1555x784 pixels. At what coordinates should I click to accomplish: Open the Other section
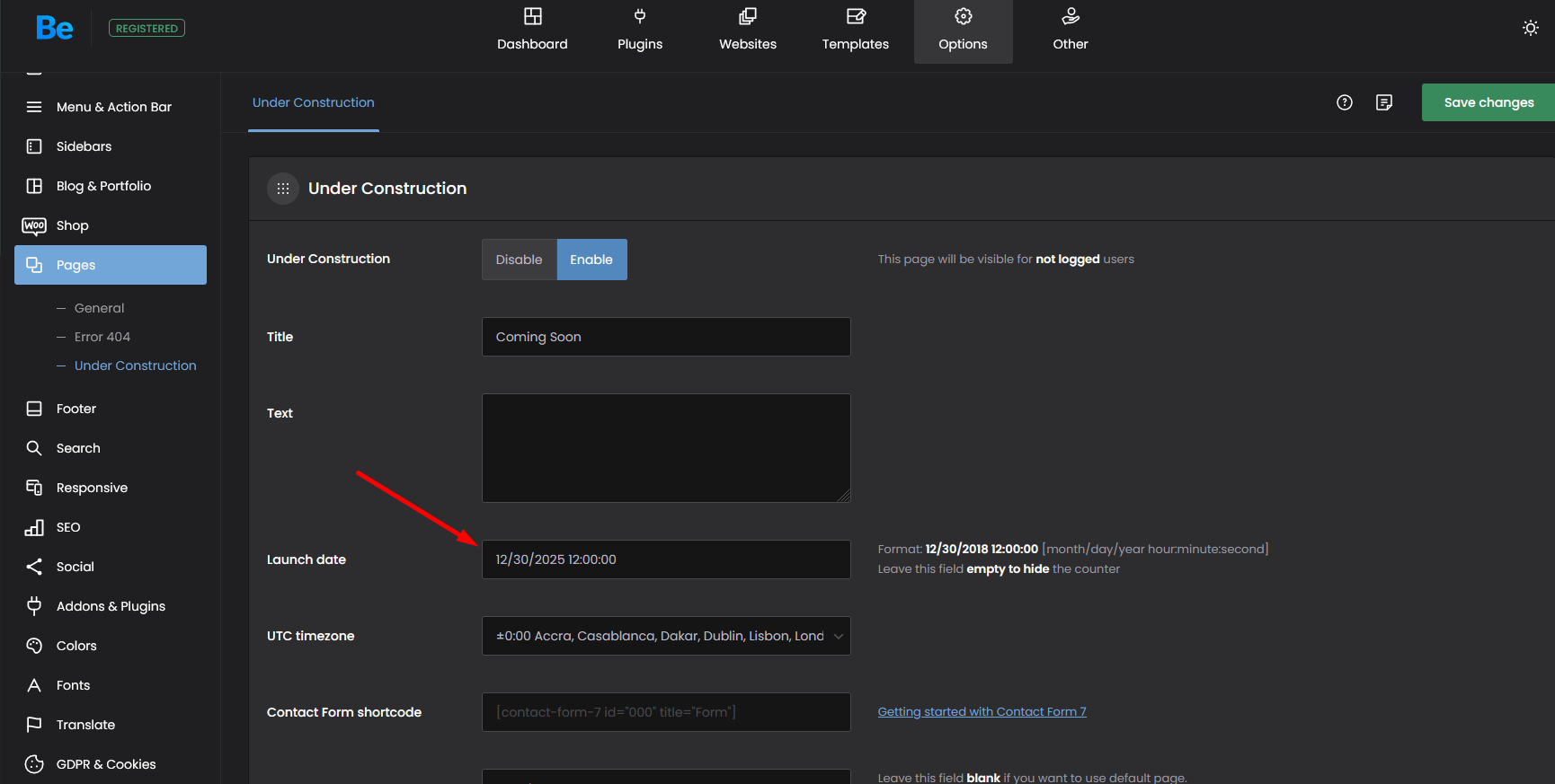point(1071,31)
